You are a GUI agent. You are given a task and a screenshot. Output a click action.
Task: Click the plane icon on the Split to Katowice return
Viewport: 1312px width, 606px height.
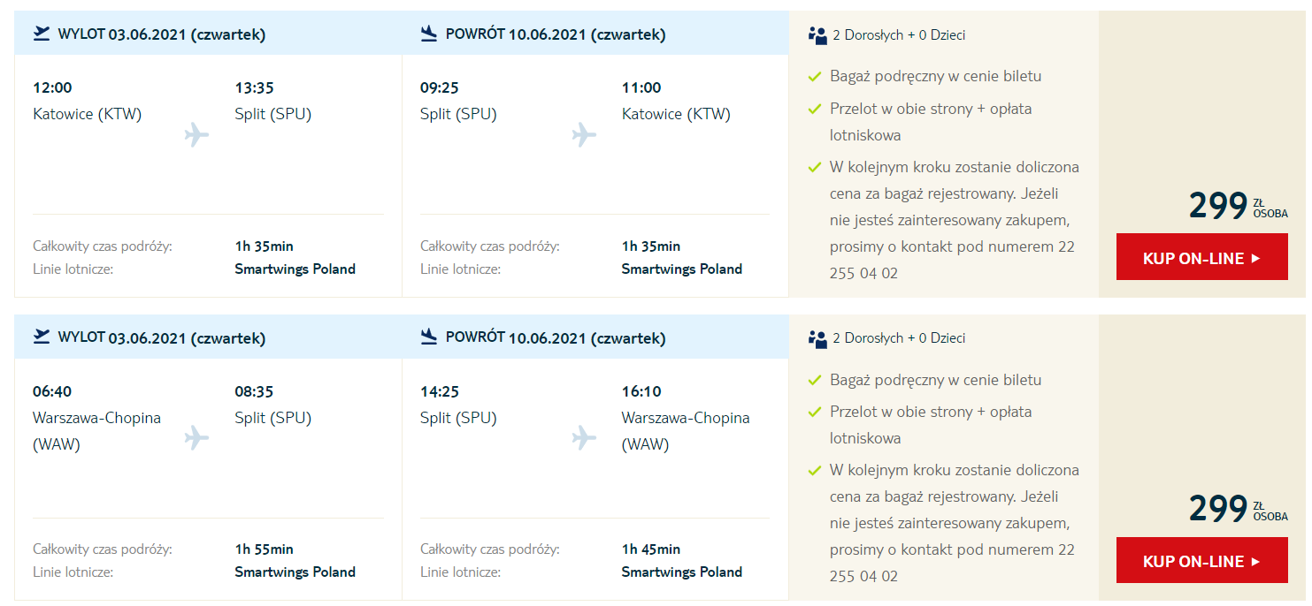tap(584, 135)
